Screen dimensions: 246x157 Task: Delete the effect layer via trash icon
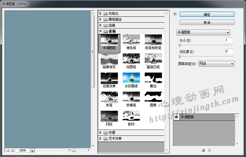pyautogui.click(x=209, y=150)
